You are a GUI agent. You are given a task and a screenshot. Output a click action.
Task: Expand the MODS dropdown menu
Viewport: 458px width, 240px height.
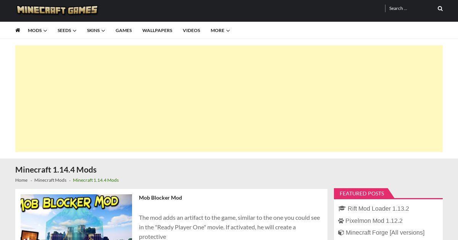pyautogui.click(x=37, y=30)
